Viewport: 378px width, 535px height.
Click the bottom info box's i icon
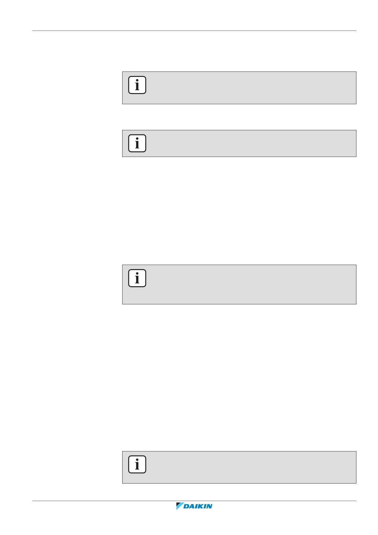[x=137, y=464]
